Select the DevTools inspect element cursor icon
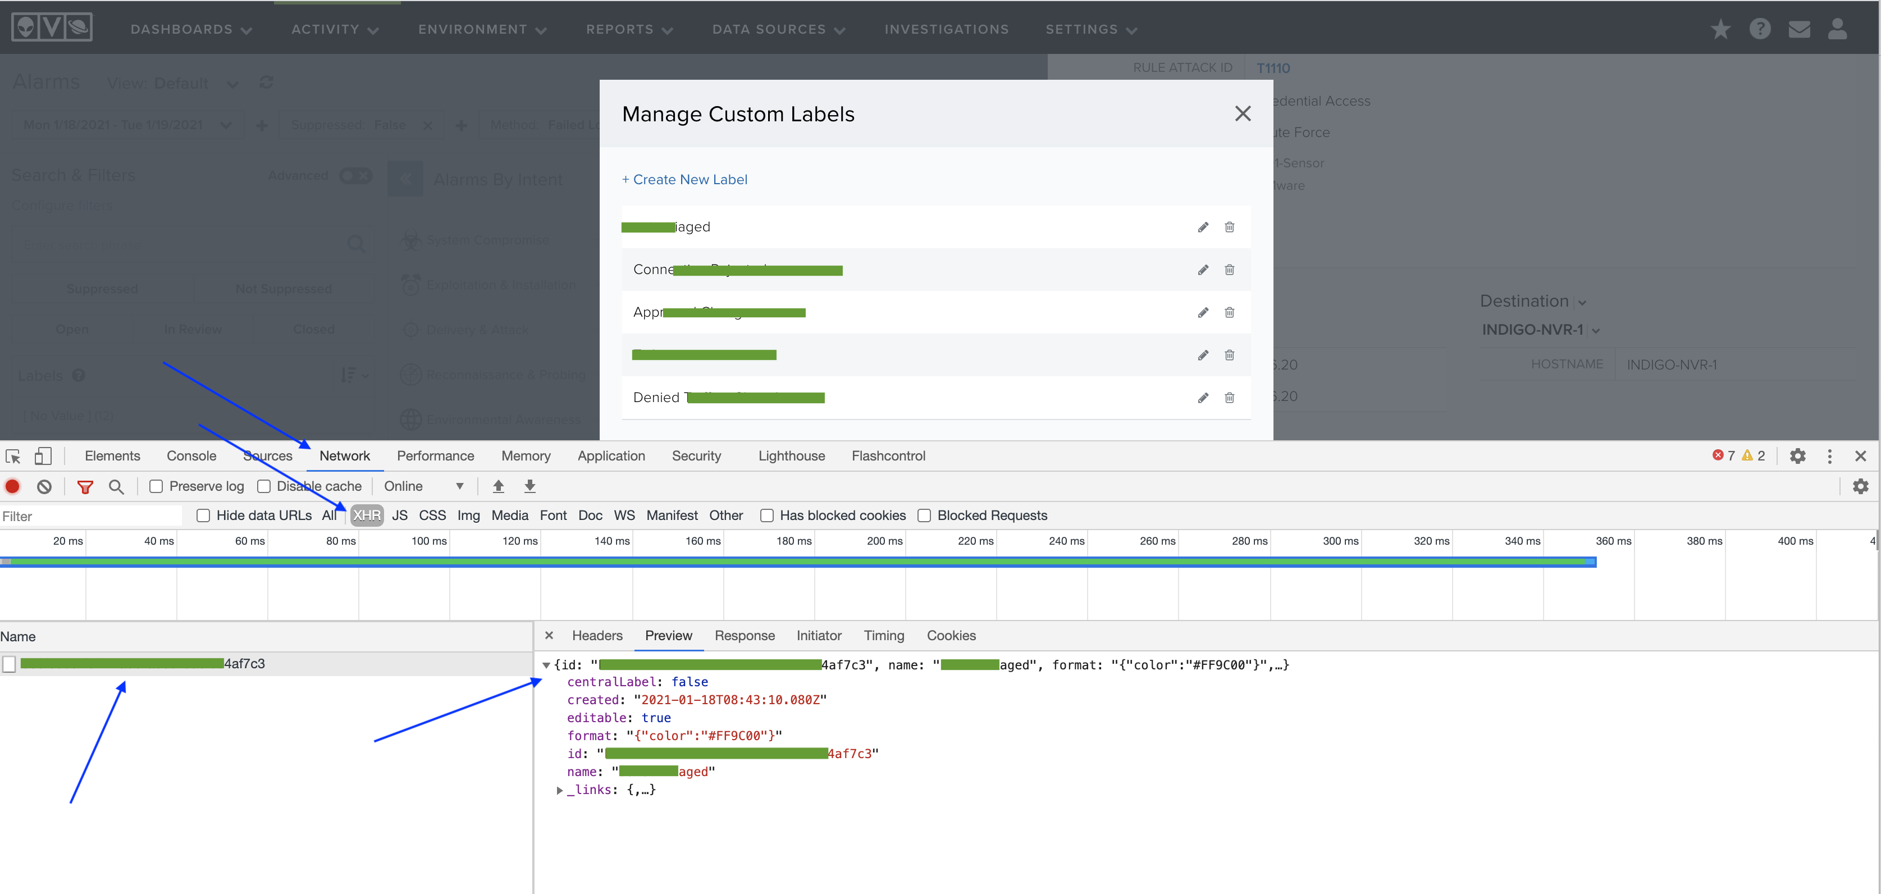Viewport: 1881px width, 894px height. (x=13, y=457)
